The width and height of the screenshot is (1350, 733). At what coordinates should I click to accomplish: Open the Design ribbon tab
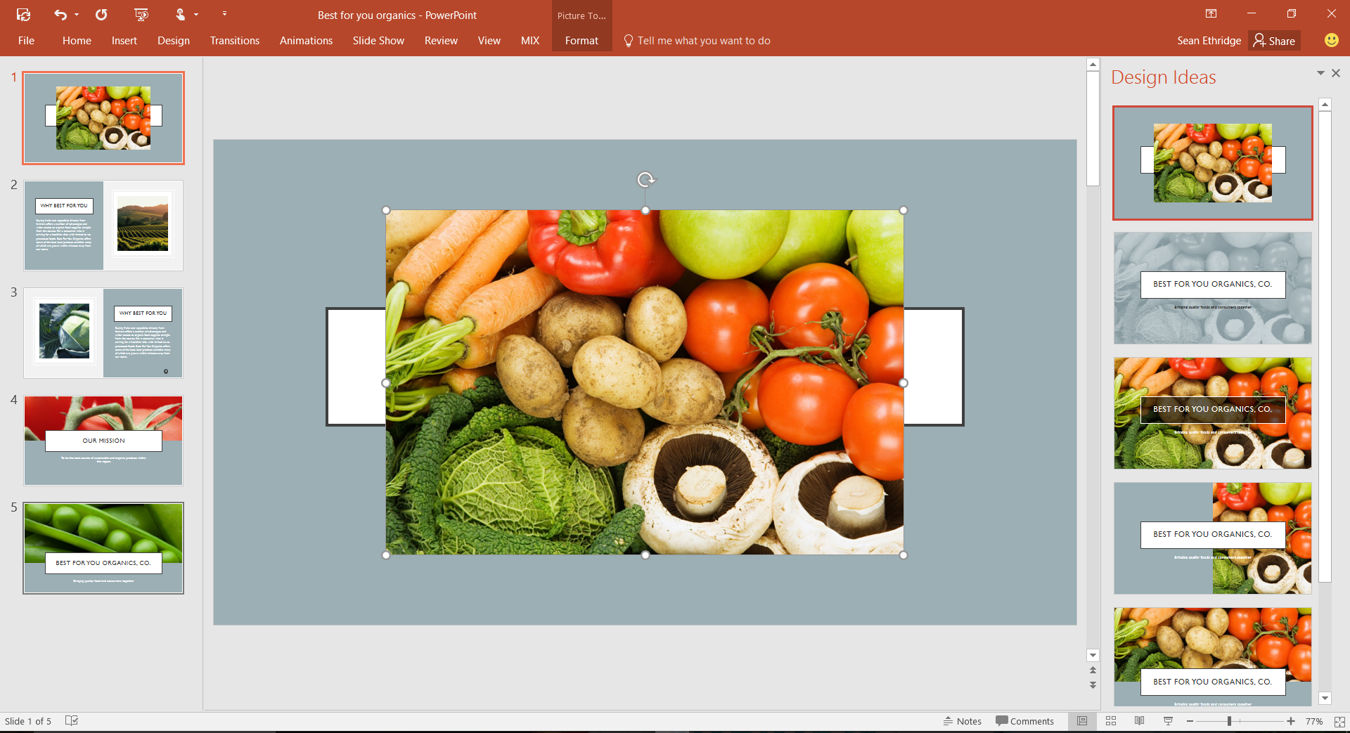coord(174,41)
